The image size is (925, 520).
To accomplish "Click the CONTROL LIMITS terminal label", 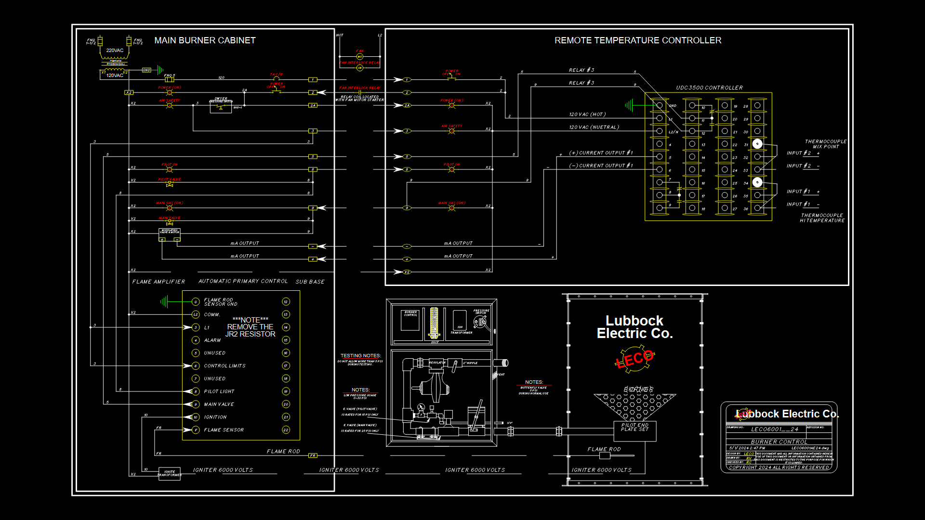I will [225, 366].
